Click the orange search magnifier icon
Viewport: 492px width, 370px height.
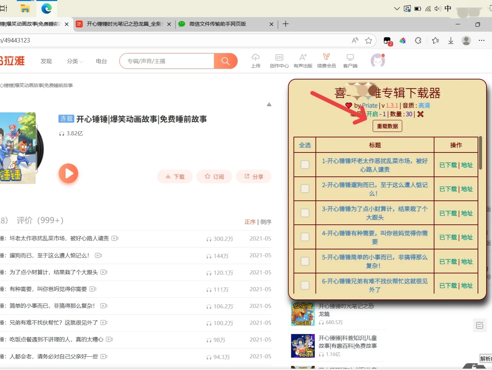pos(225,61)
